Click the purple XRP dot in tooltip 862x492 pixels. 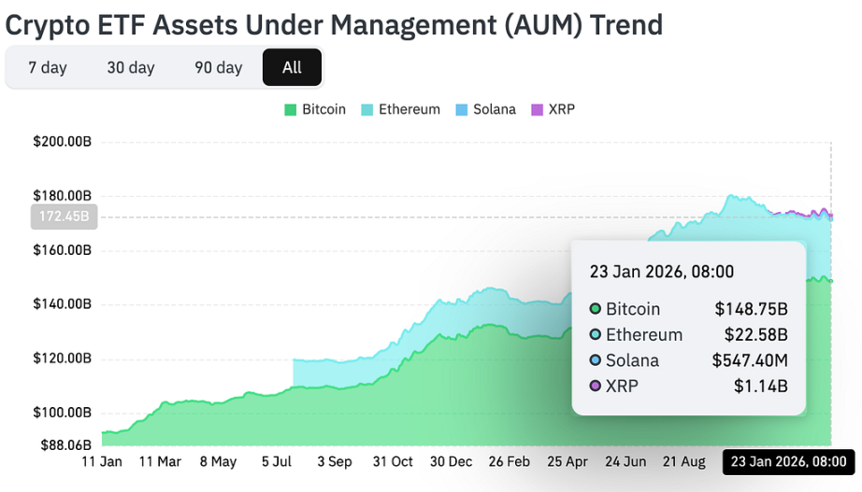[596, 386]
